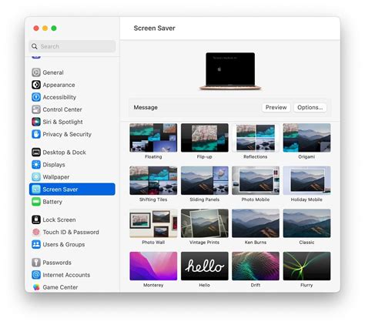Select the Reflections screen saver
The height and width of the screenshot is (325, 365).
coord(256,138)
